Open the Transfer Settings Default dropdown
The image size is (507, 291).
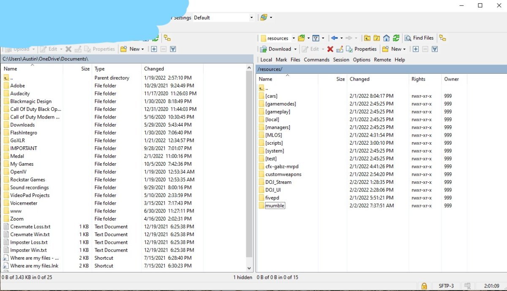pyautogui.click(x=251, y=18)
